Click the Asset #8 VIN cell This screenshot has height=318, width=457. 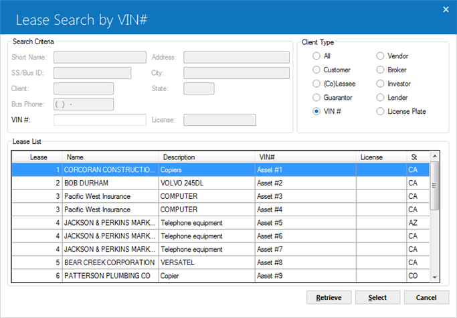click(x=306, y=262)
